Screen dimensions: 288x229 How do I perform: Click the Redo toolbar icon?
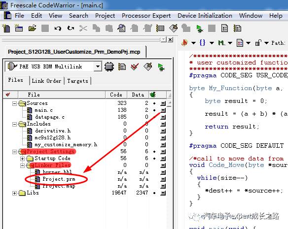(71, 29)
